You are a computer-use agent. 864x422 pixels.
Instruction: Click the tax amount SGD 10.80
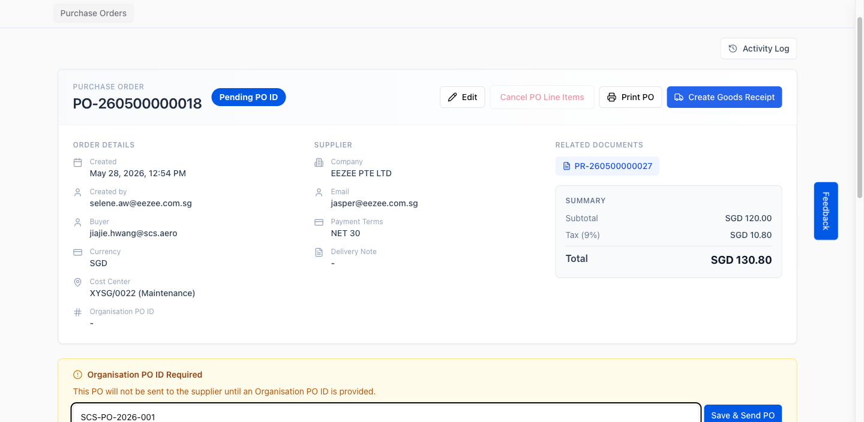point(751,235)
